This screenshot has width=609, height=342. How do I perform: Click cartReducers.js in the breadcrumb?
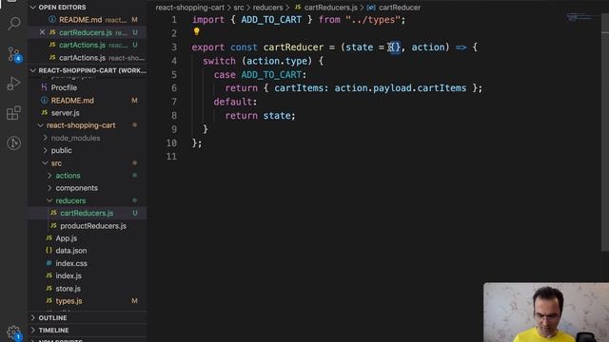pyautogui.click(x=330, y=8)
